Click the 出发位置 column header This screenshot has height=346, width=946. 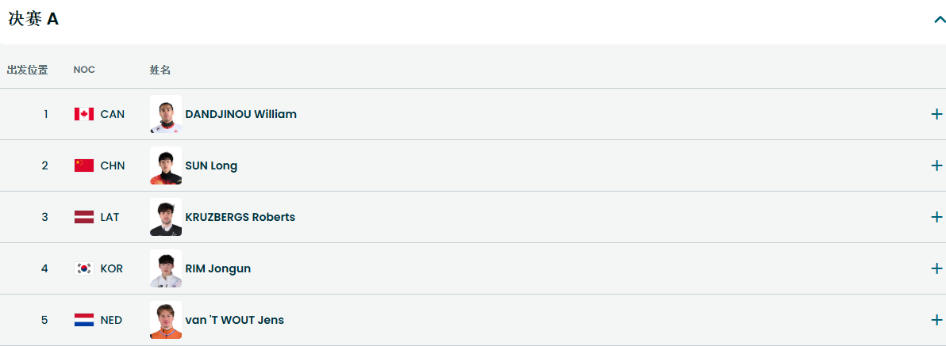(28, 70)
